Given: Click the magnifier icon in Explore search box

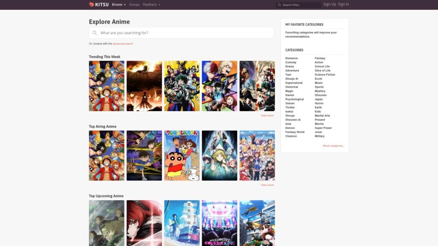Looking at the screenshot, I should [95, 33].
